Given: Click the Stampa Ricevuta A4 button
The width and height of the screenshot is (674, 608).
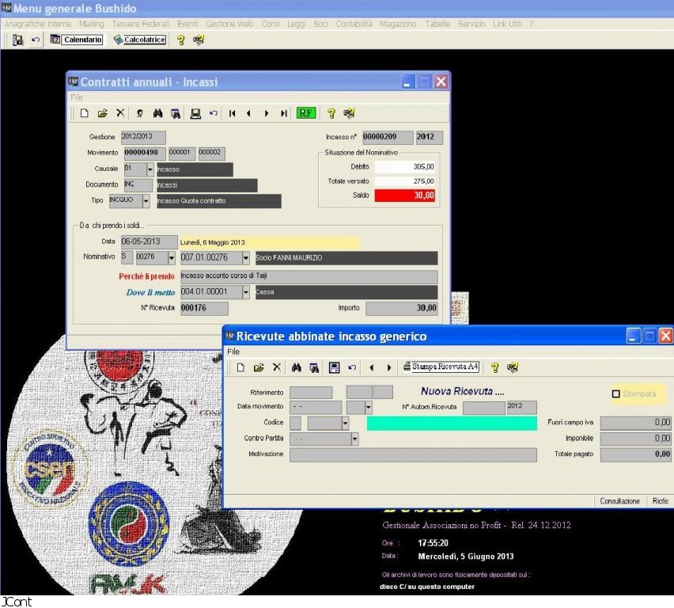Looking at the screenshot, I should pyautogui.click(x=441, y=367).
